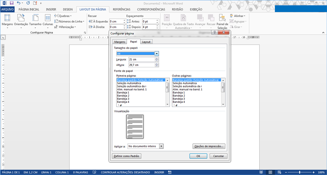Switch to Read Mode view icon
The image size is (327, 175).
tap(261, 172)
